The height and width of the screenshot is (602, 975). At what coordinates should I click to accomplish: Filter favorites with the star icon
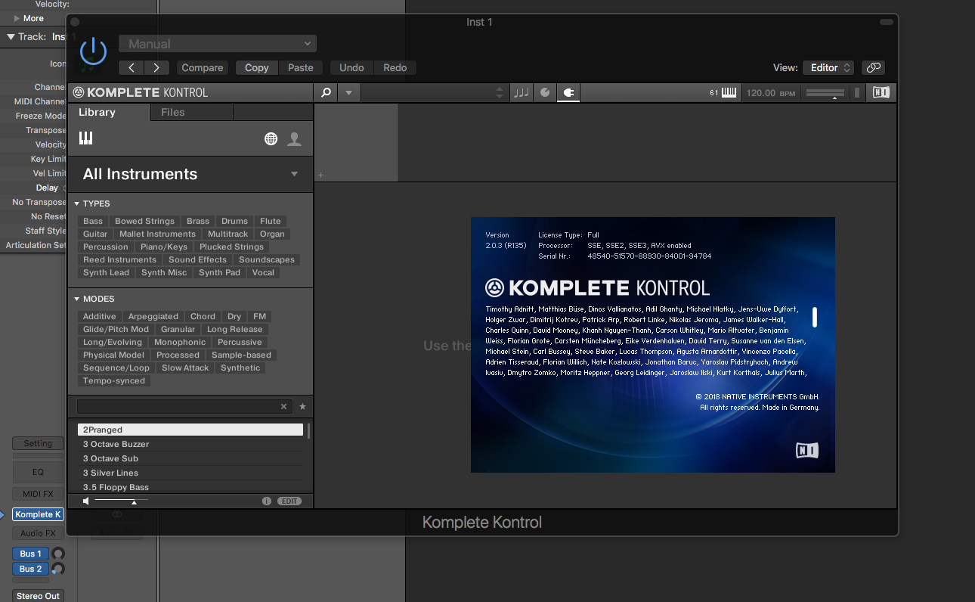coord(302,406)
